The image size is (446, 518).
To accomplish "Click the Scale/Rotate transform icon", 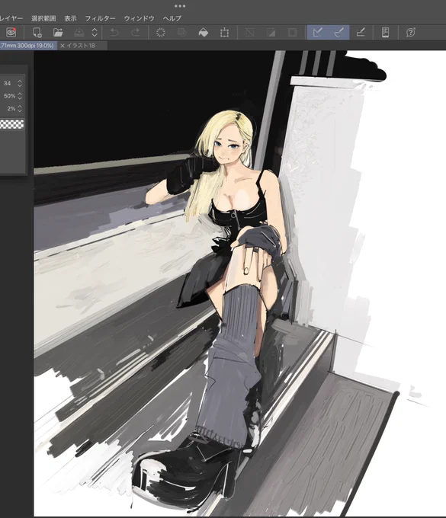I will point(224,32).
